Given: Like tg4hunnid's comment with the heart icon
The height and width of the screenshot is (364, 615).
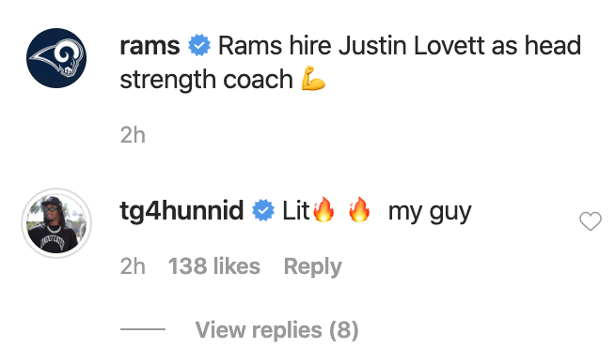Looking at the screenshot, I should pos(591,221).
